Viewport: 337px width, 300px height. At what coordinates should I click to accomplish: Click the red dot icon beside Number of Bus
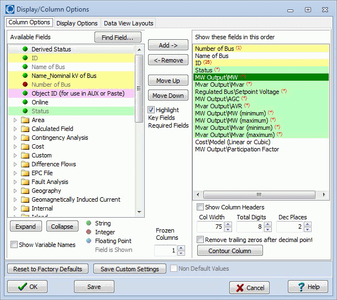[25, 85]
